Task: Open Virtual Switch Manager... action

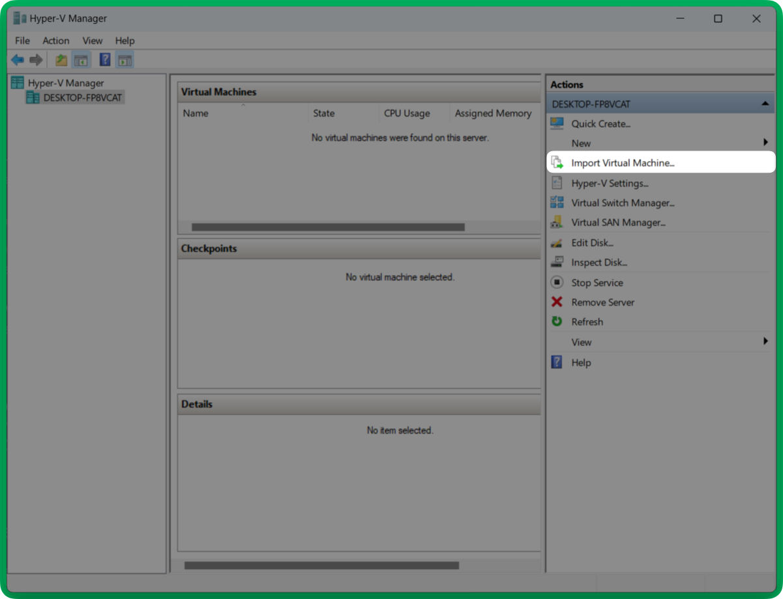Action: coord(623,203)
